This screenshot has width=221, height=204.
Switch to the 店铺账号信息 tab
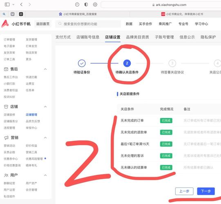pos(88,37)
